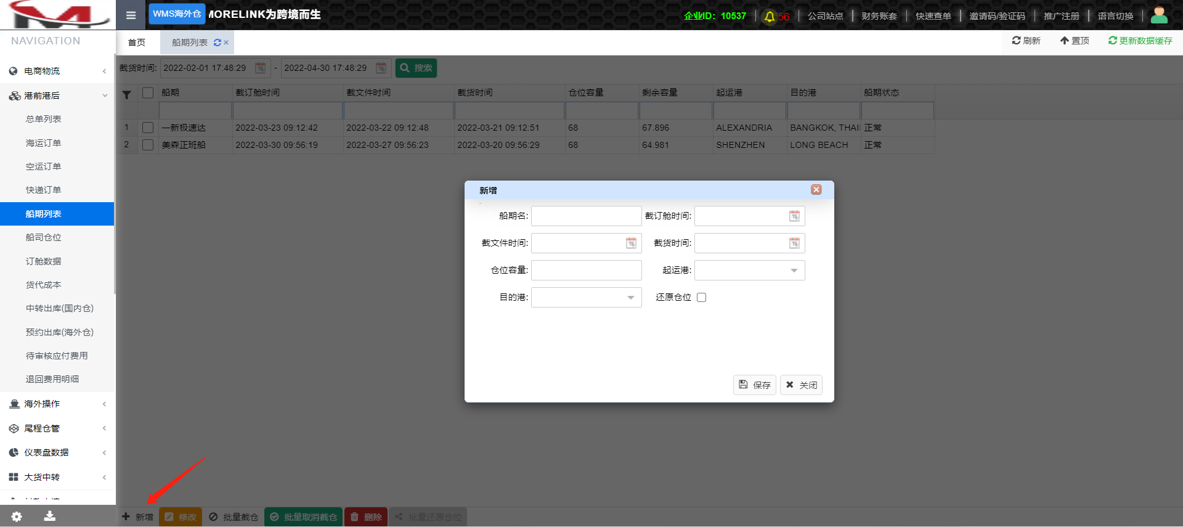Open 中转出库(国内仓) in sidebar
This screenshot has height=527, width=1183.
60,308
